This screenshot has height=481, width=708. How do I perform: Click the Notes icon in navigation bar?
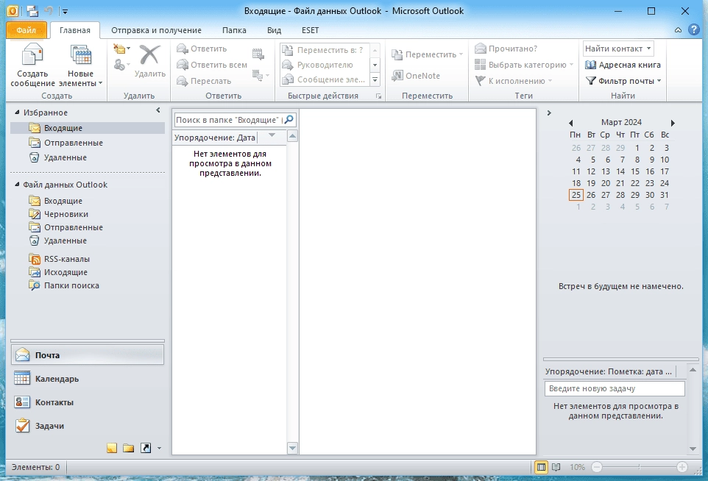click(112, 448)
